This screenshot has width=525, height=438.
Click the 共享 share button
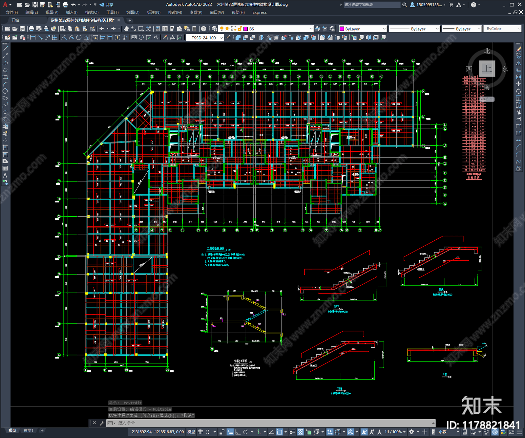click(106, 5)
